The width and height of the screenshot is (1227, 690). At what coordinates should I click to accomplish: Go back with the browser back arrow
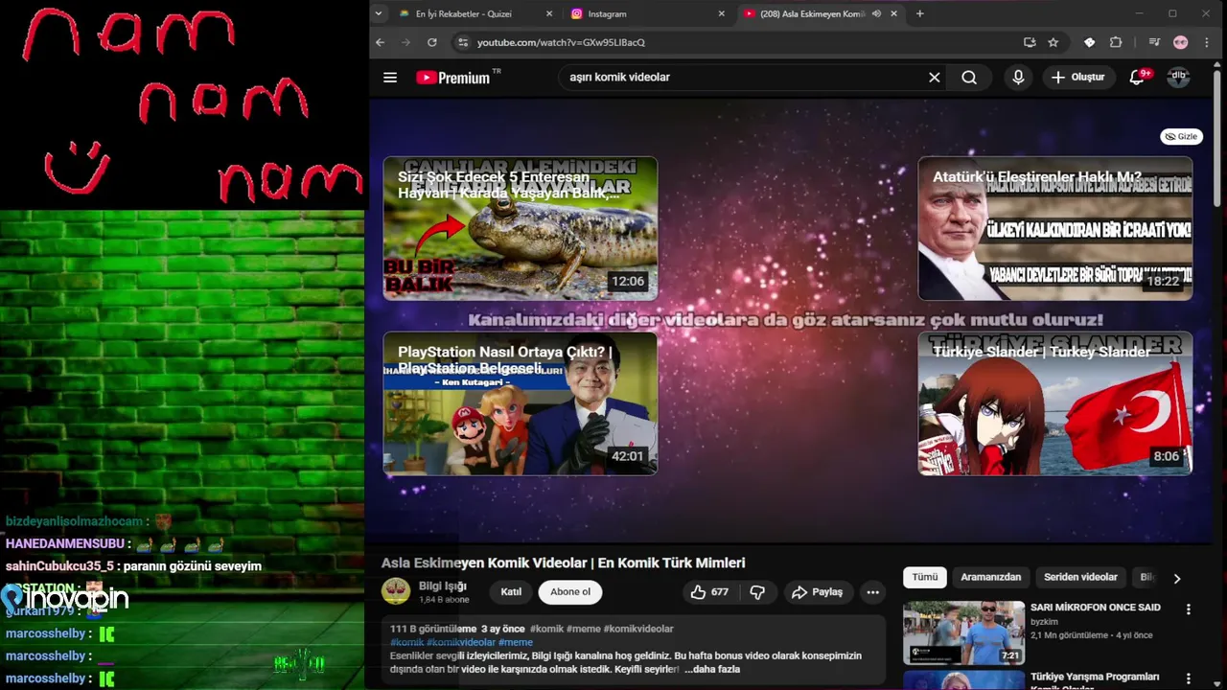tap(380, 42)
